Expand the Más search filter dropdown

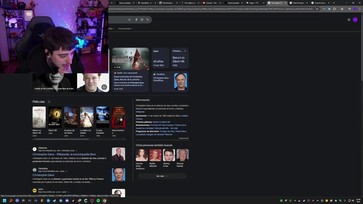[x=111, y=29]
